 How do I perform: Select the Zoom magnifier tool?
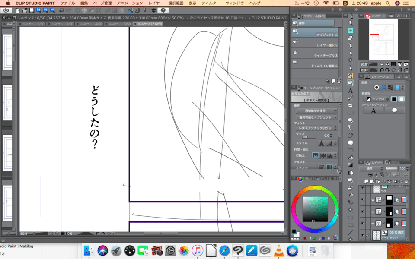point(350,22)
